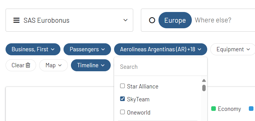Click the Clear filters button
Image resolution: width=255 pixels, height=121 pixels.
click(x=21, y=65)
